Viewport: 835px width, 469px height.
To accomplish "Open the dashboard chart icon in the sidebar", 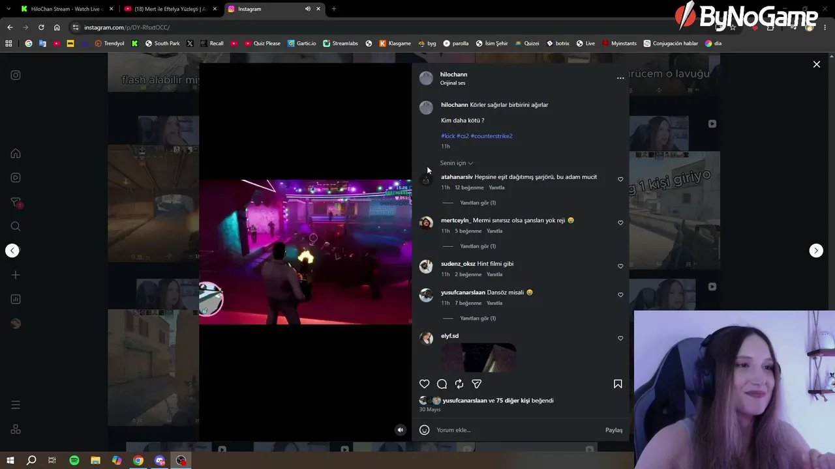I will click(16, 300).
